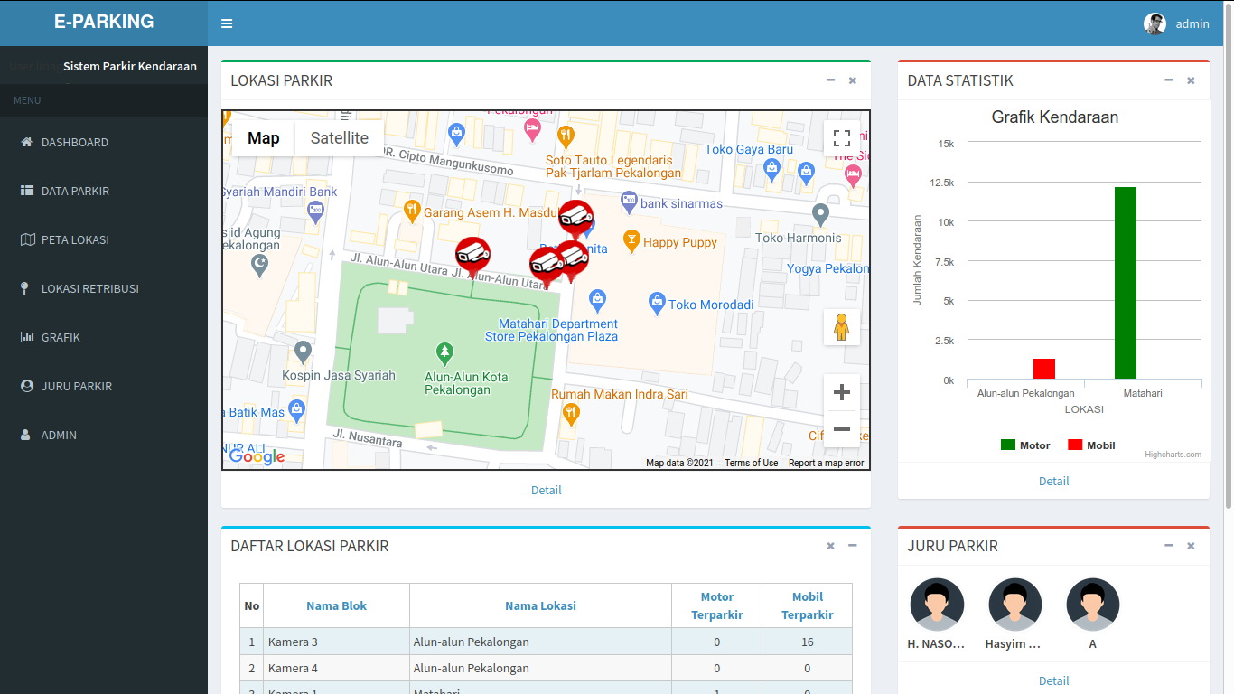Click the Alun-Alun Kota Pekalongan park pin
The image size is (1234, 694).
click(x=444, y=352)
